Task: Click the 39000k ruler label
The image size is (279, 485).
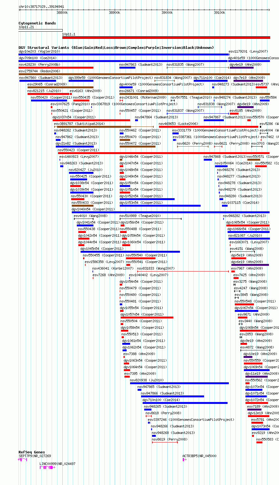Action: 167,13
